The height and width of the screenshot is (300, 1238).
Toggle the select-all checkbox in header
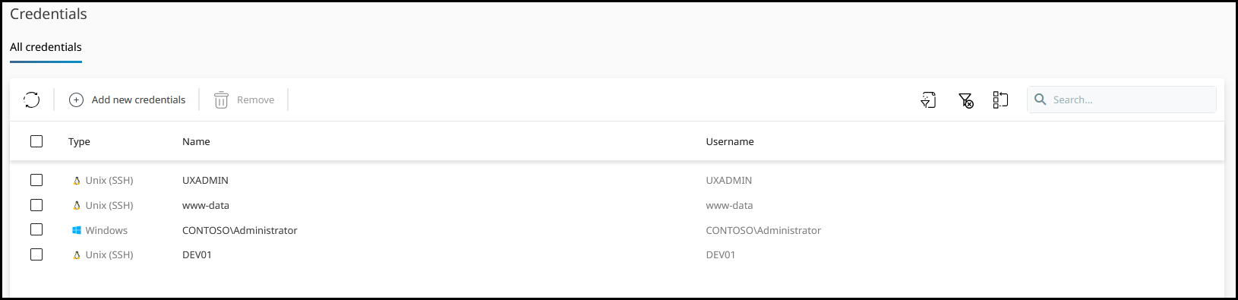(36, 141)
